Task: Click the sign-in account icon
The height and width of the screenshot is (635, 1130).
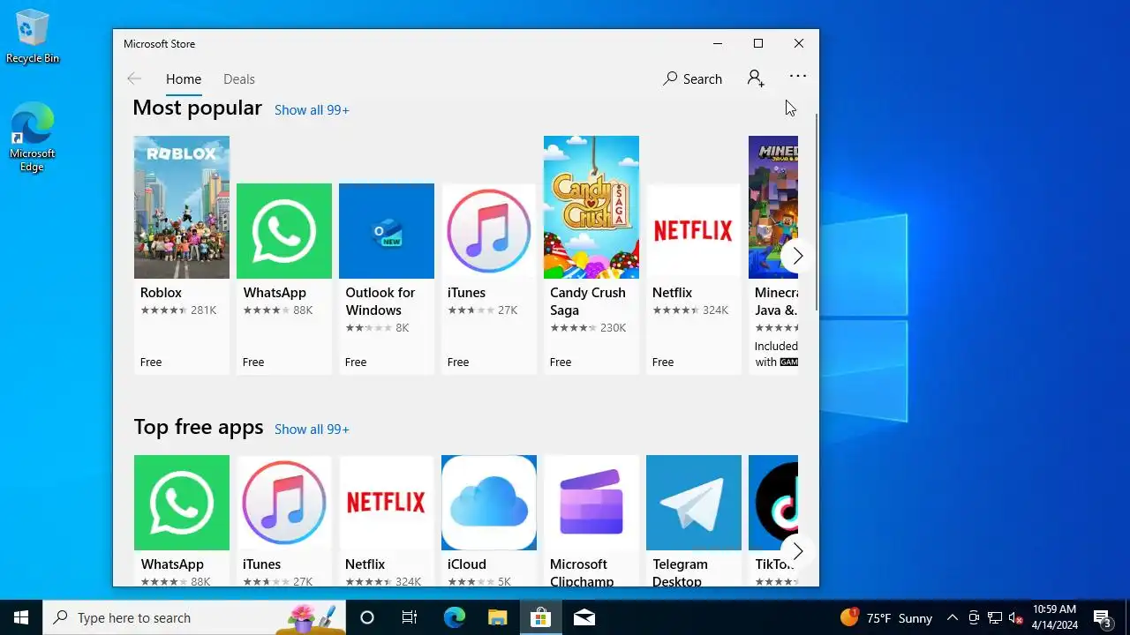Action: [x=756, y=78]
